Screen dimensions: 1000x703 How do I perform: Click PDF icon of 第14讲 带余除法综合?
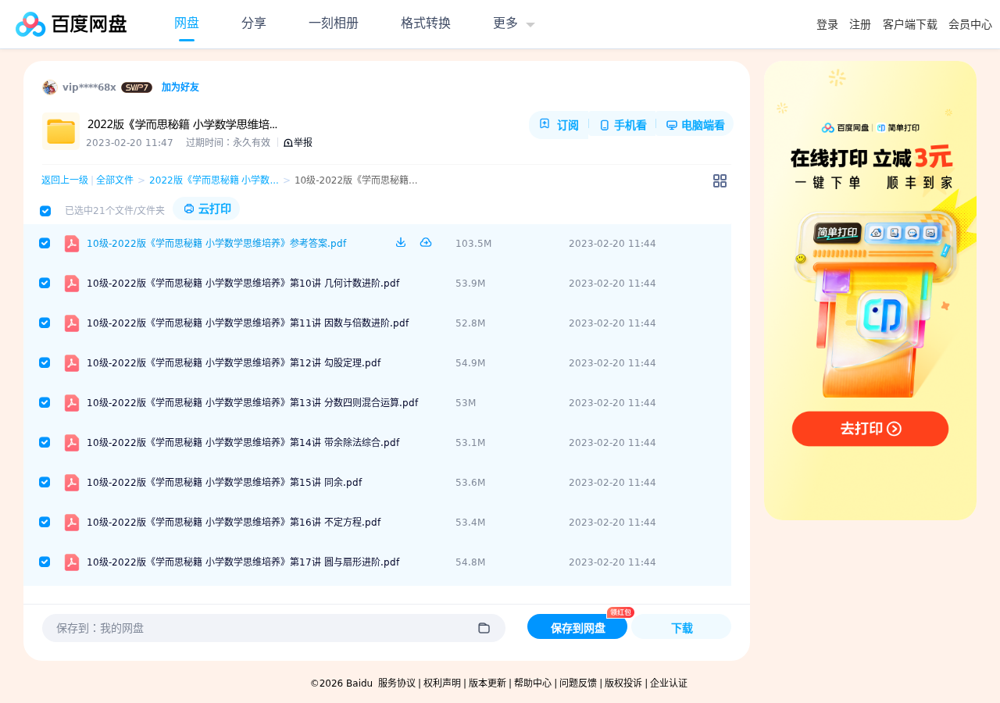click(x=72, y=443)
